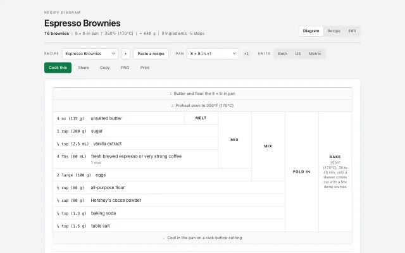Click the all-purpose flour ingredient row
Image resolution: width=405 pixels, height=253 pixels.
pyautogui.click(x=169, y=188)
